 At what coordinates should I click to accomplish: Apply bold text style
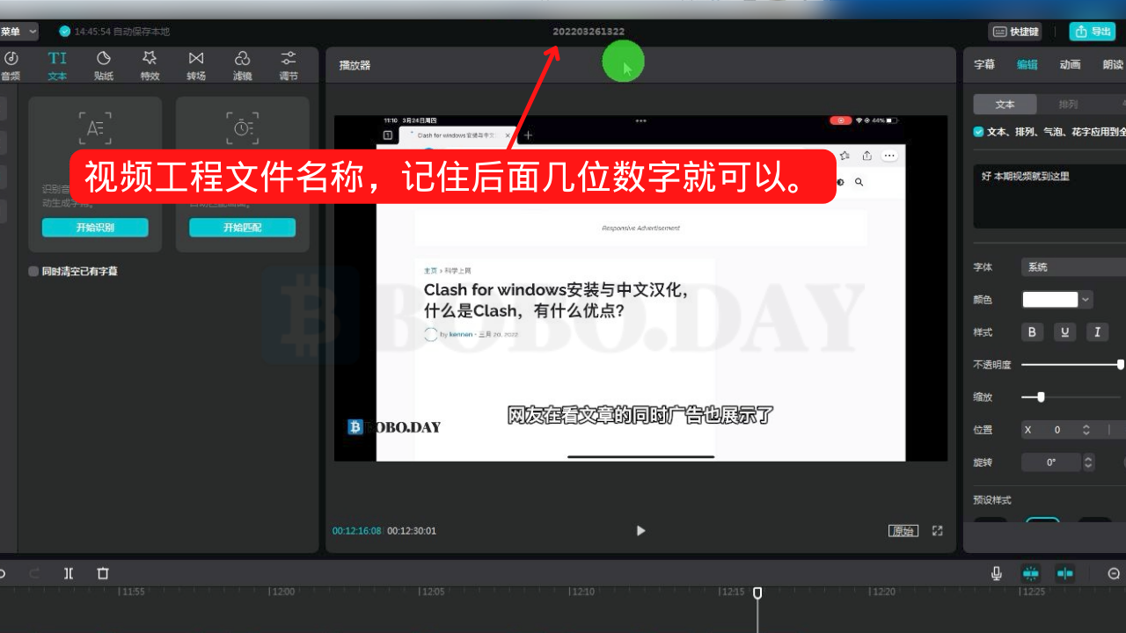click(1032, 332)
